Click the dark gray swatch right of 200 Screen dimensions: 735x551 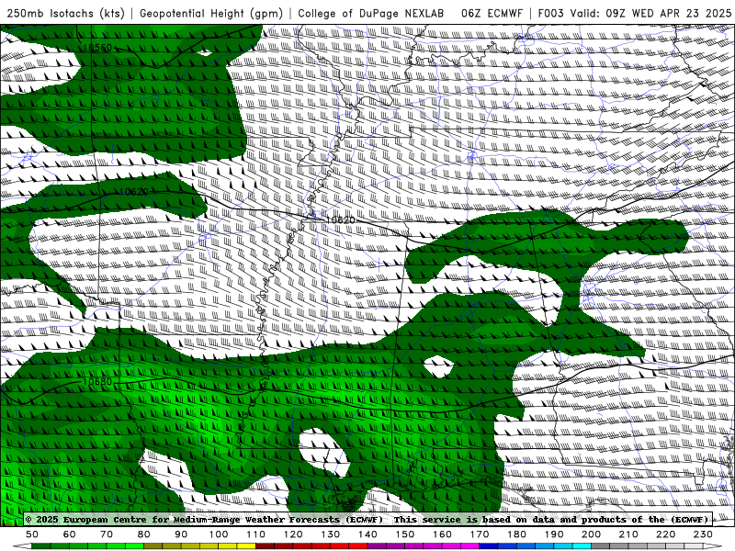point(601,546)
